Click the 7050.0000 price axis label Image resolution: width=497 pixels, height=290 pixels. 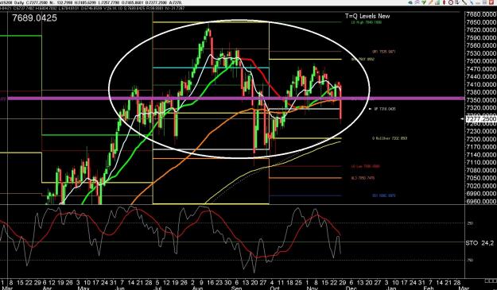(481, 178)
